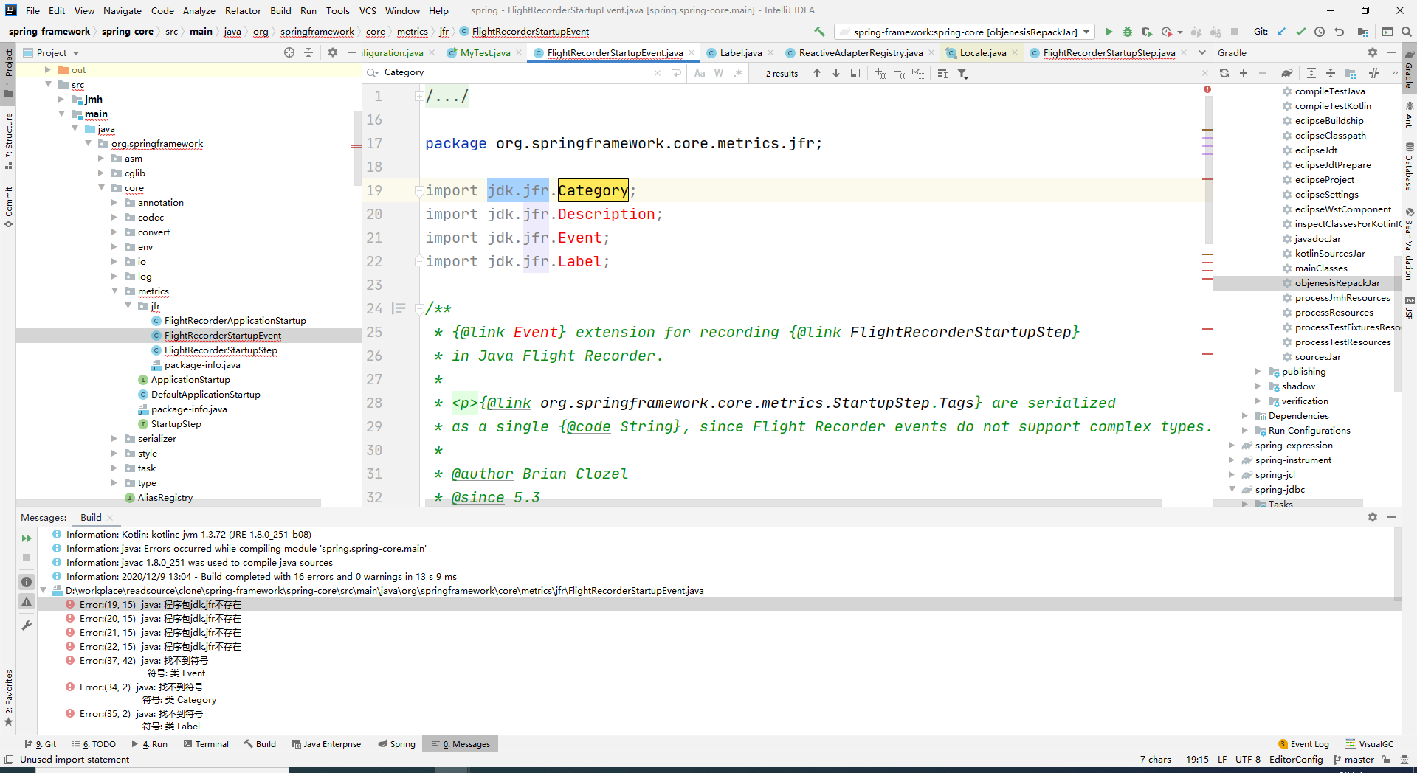Open the TODO tool window
Viewport: 1417px width, 773px height.
pyautogui.click(x=94, y=744)
